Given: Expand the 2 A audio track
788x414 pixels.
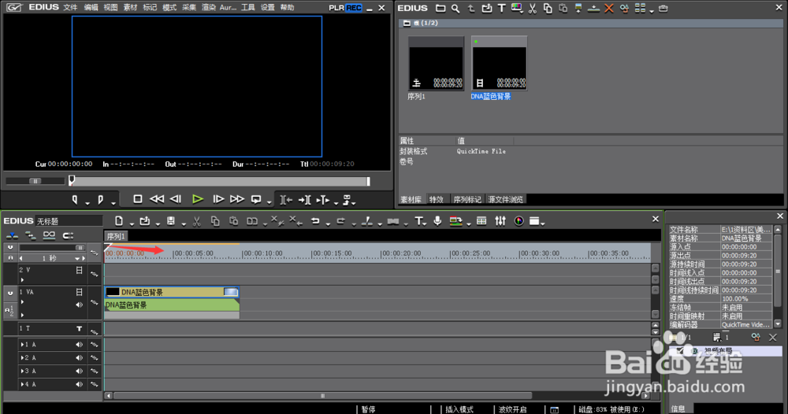Looking at the screenshot, I should point(22,358).
